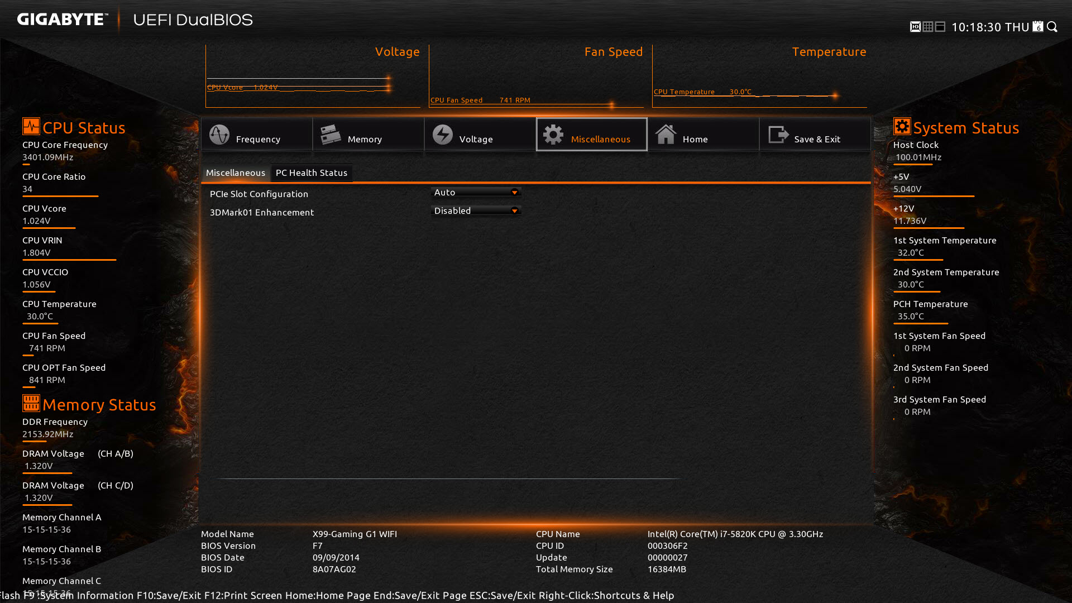Click the CPU VRIN value 1.804V
The image size is (1072, 603).
36,253
